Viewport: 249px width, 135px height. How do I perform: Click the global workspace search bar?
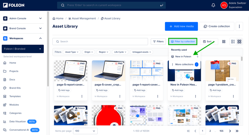click(x=111, y=5)
